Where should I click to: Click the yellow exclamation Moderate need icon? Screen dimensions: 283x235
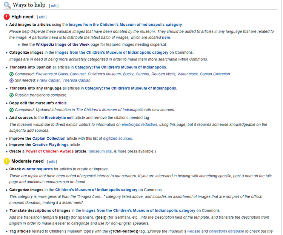[x=7, y=161]
